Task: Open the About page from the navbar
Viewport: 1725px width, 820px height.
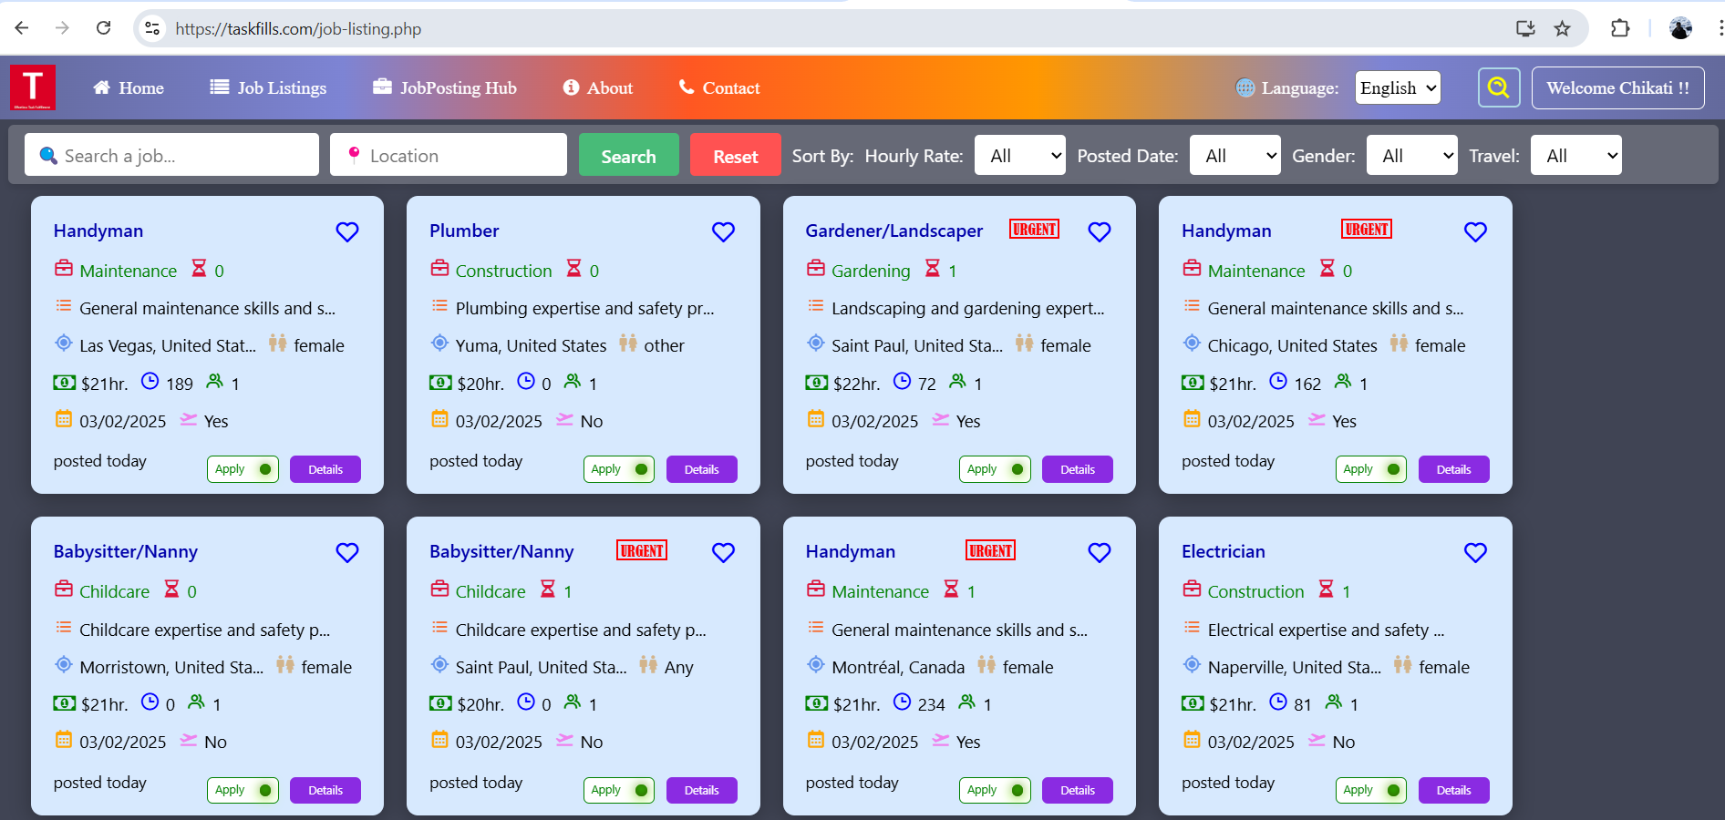Action: (609, 87)
